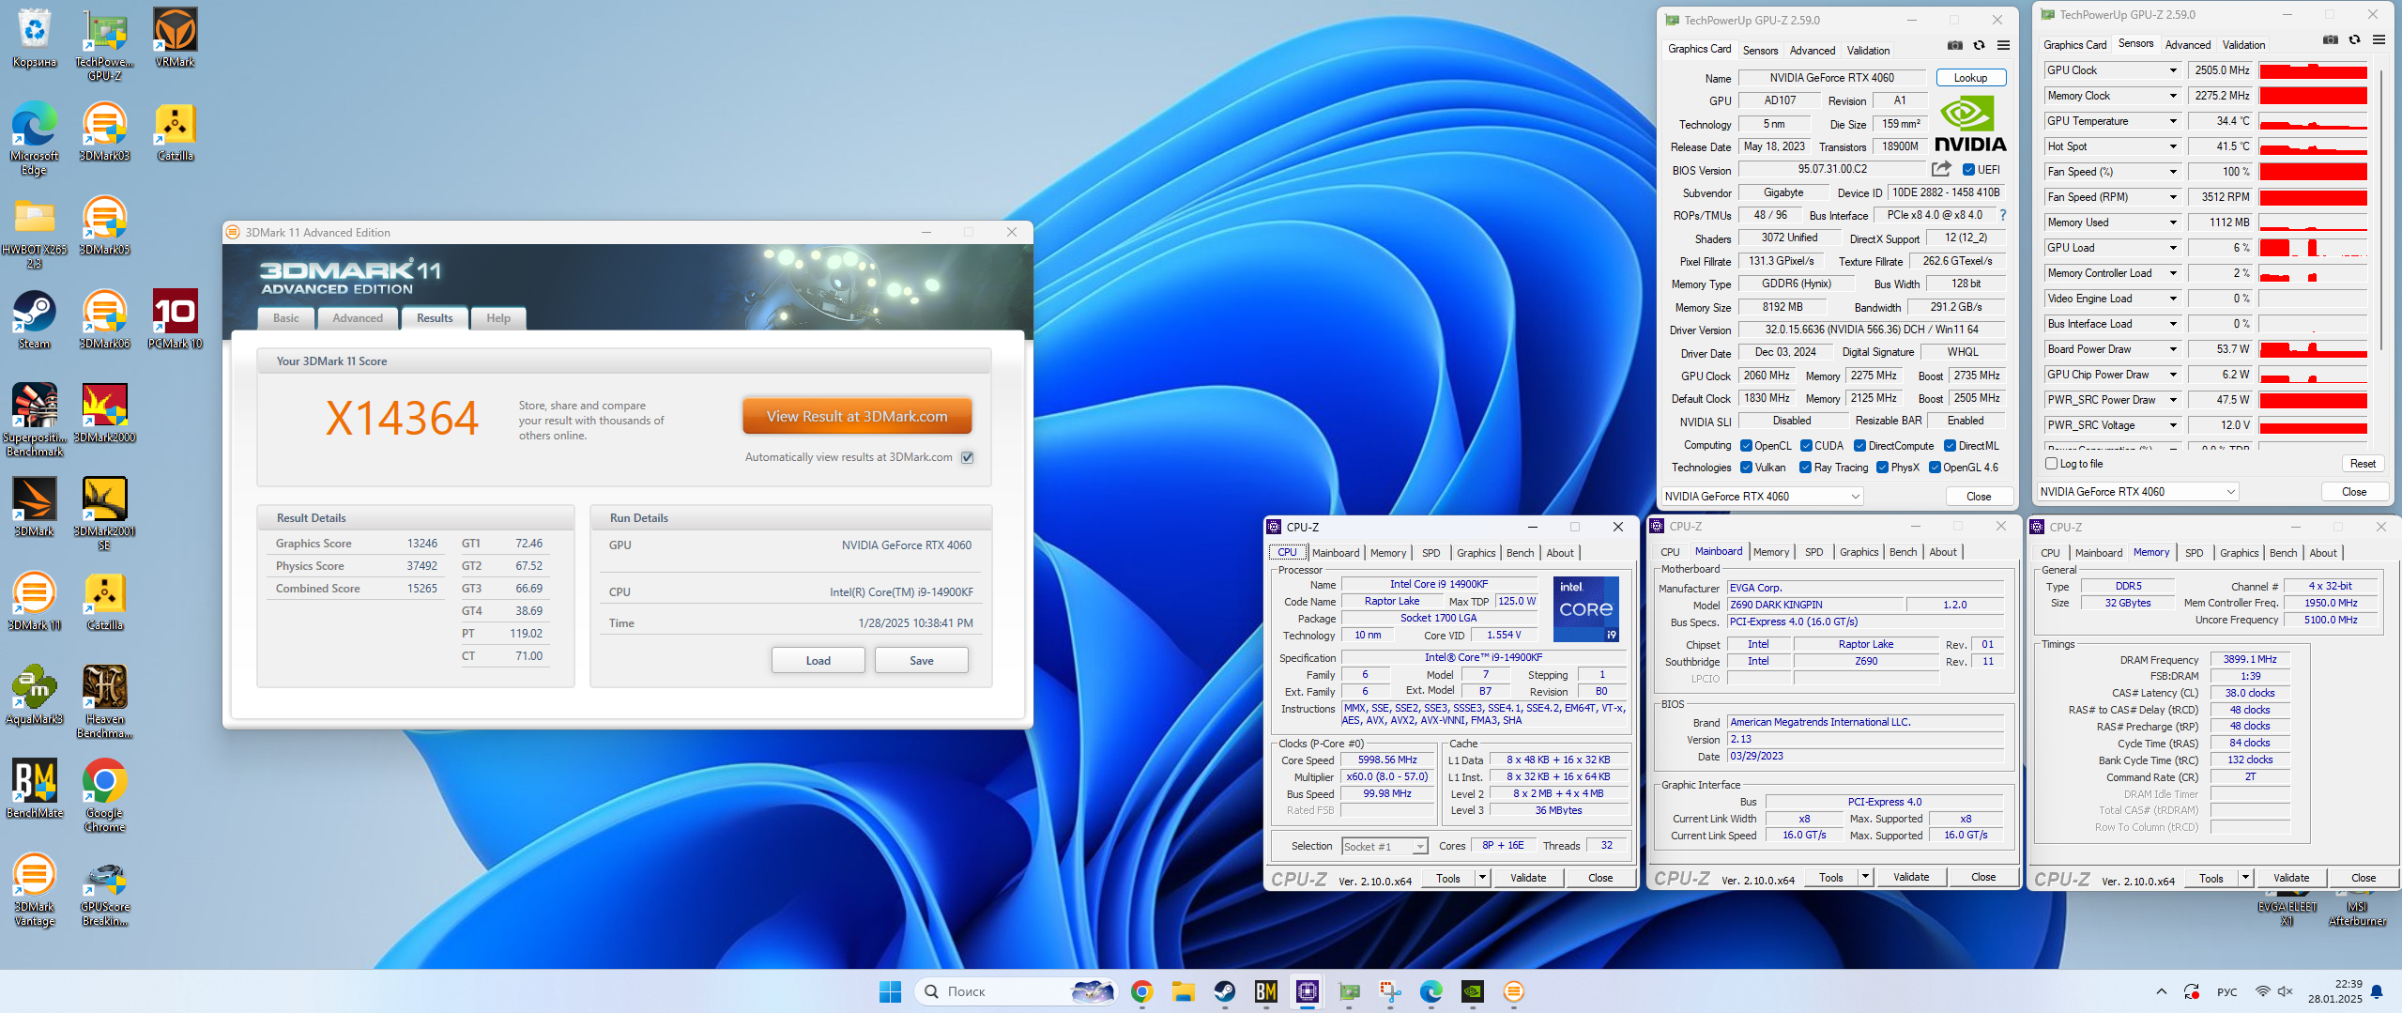Switch to the Basic tab in 3DMark 11
Screen dimensions: 2402x1013
[285, 318]
